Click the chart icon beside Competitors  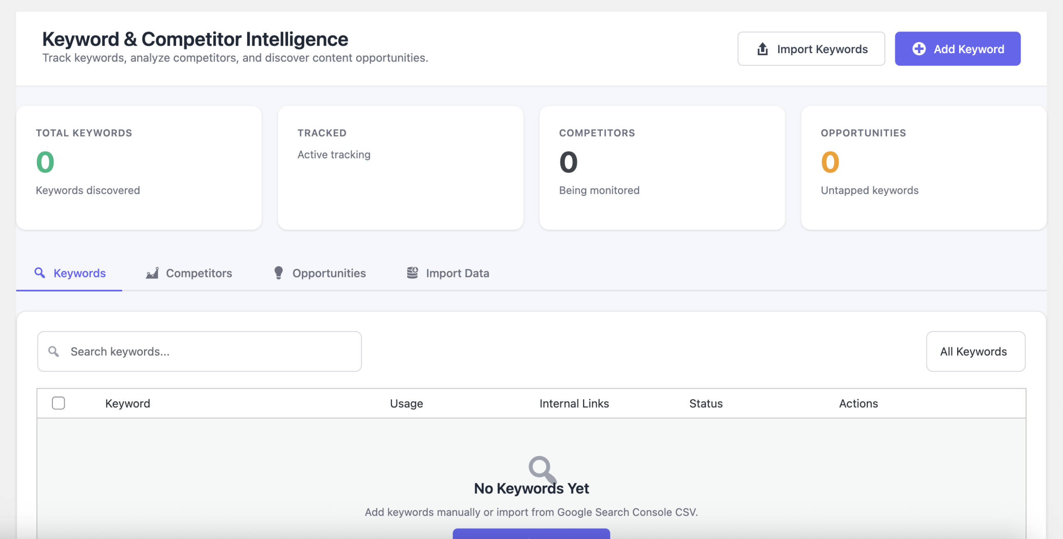(152, 273)
